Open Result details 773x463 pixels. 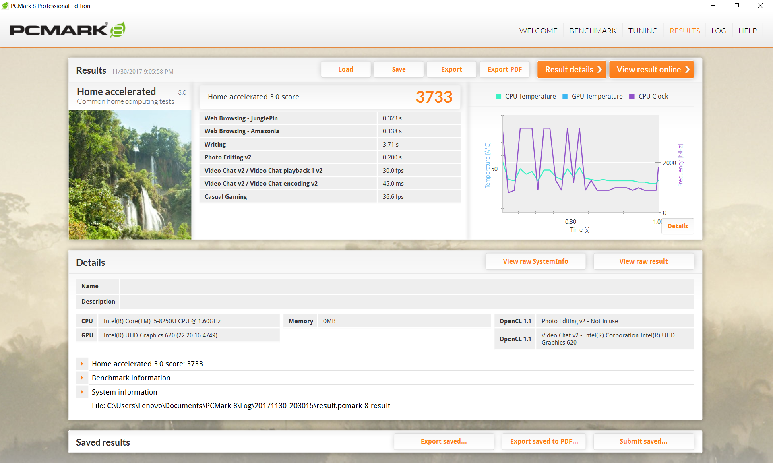(x=572, y=70)
